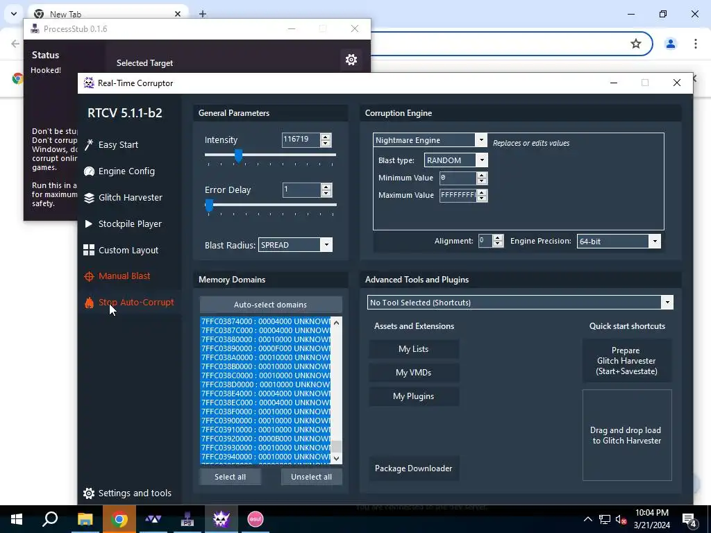
Task: Click Unselect all button
Action: [312, 477]
